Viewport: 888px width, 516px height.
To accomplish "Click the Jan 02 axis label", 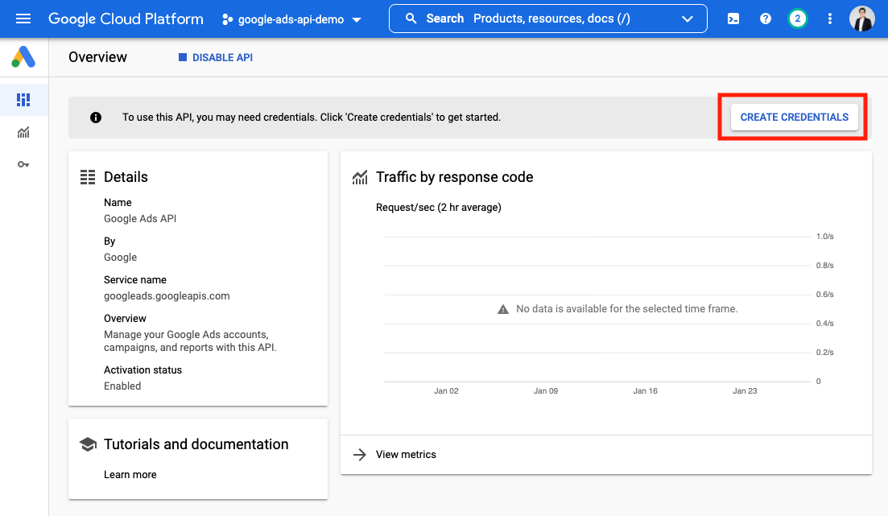I will pyautogui.click(x=446, y=390).
